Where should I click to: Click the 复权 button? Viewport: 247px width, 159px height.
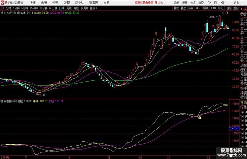[x=176, y=8]
